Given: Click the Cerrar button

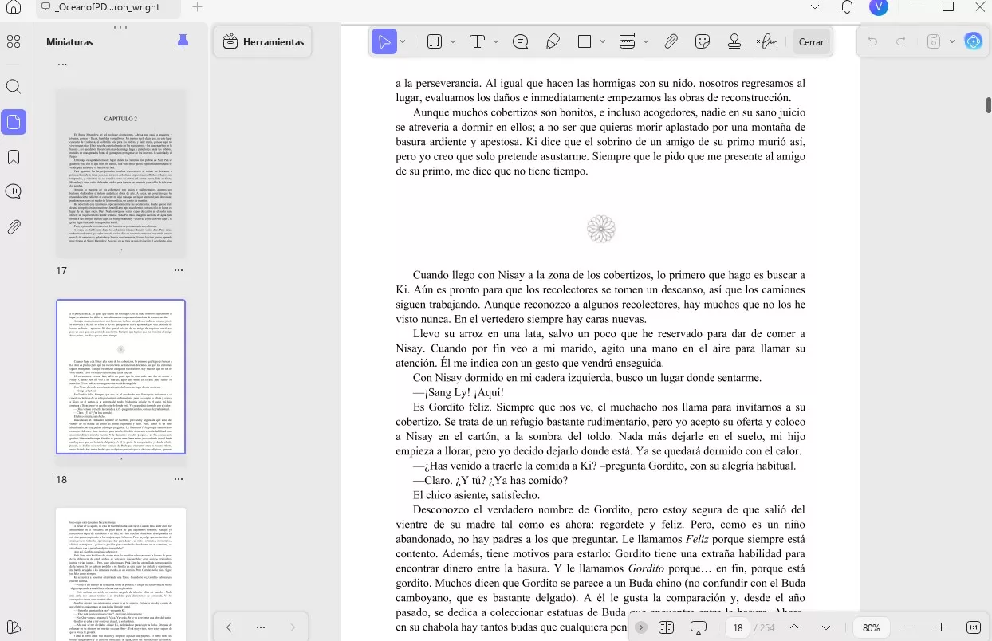Looking at the screenshot, I should pyautogui.click(x=811, y=42).
